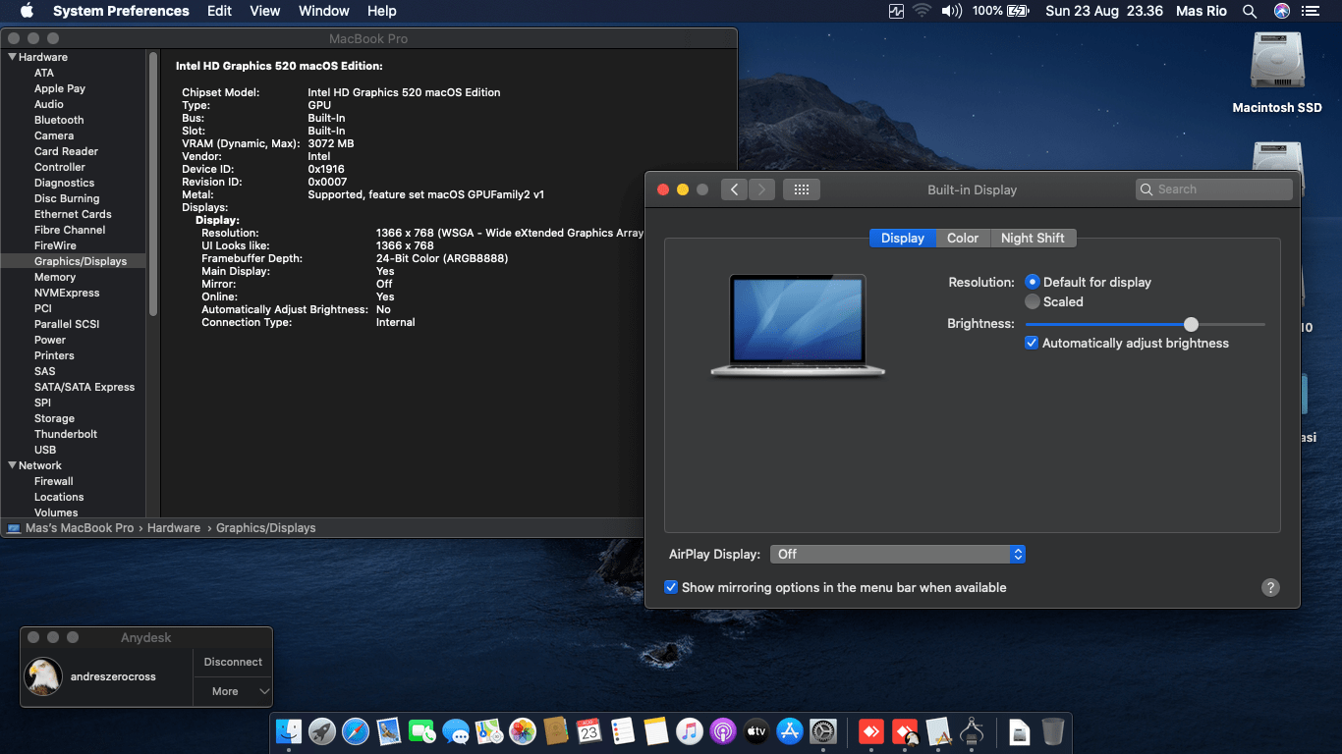Click the Disconnect button in Anydesk
Image resolution: width=1342 pixels, height=754 pixels.
233,662
